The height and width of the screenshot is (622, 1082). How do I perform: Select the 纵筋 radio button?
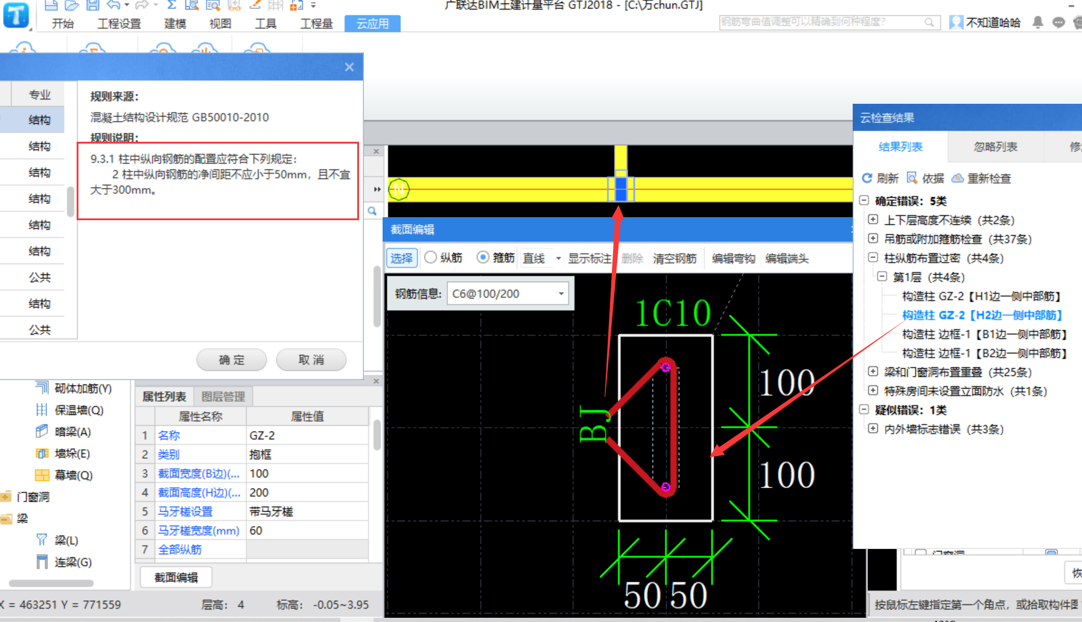point(431,258)
